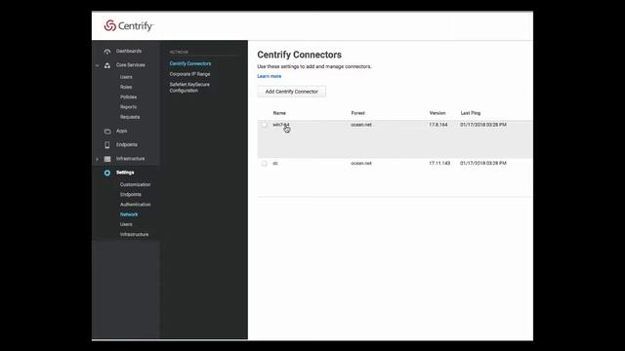Open the Infrastructure main section label
The image size is (625, 351).
[130, 158]
